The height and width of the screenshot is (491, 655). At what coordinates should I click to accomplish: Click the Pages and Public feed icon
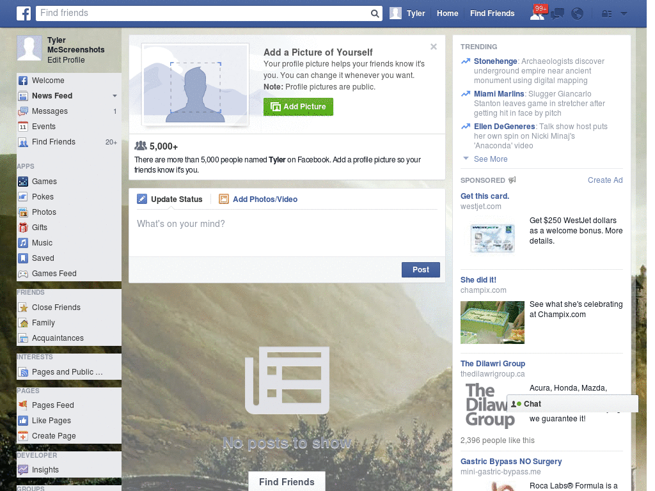click(23, 372)
